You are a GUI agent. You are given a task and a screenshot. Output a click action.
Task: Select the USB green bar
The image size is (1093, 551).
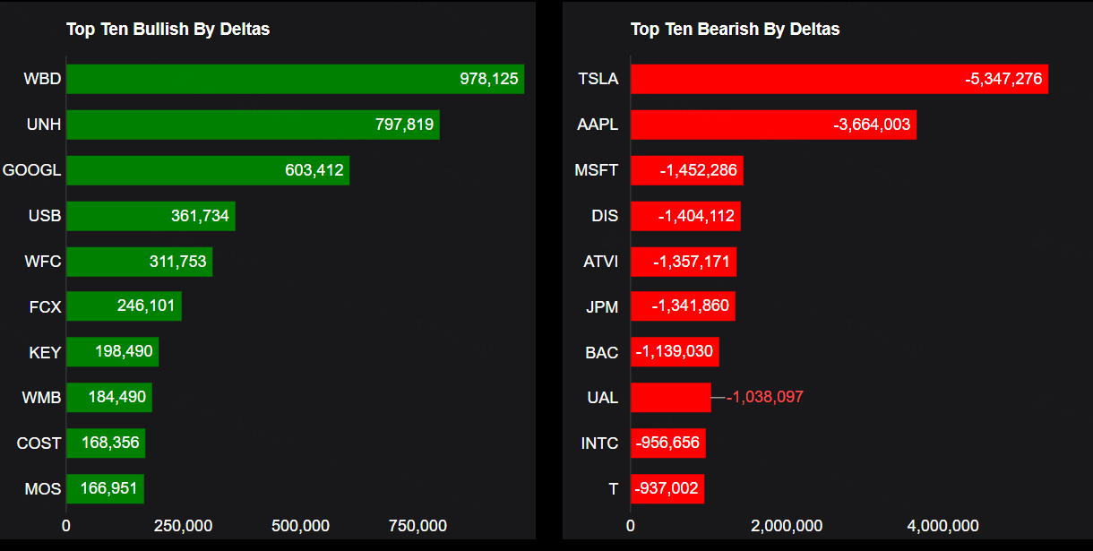(x=151, y=216)
